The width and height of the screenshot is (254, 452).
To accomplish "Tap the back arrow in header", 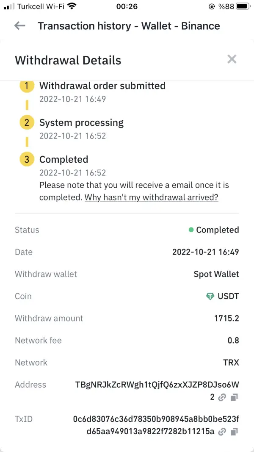I will pyautogui.click(x=19, y=26).
